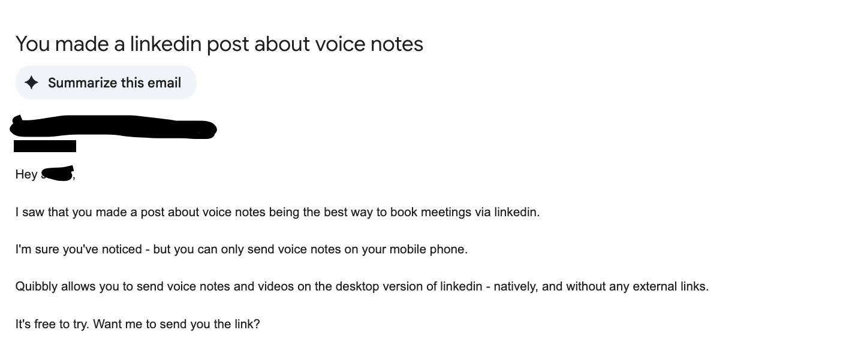Click the line starting "I saw that you"
This screenshot has height=357, width=843.
coord(277,213)
